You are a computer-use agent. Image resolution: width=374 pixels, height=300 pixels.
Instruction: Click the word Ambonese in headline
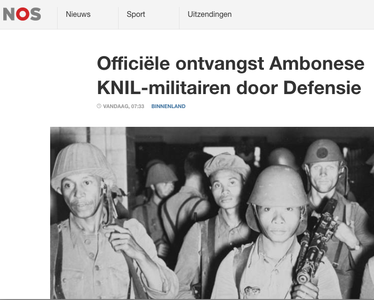[317, 64]
